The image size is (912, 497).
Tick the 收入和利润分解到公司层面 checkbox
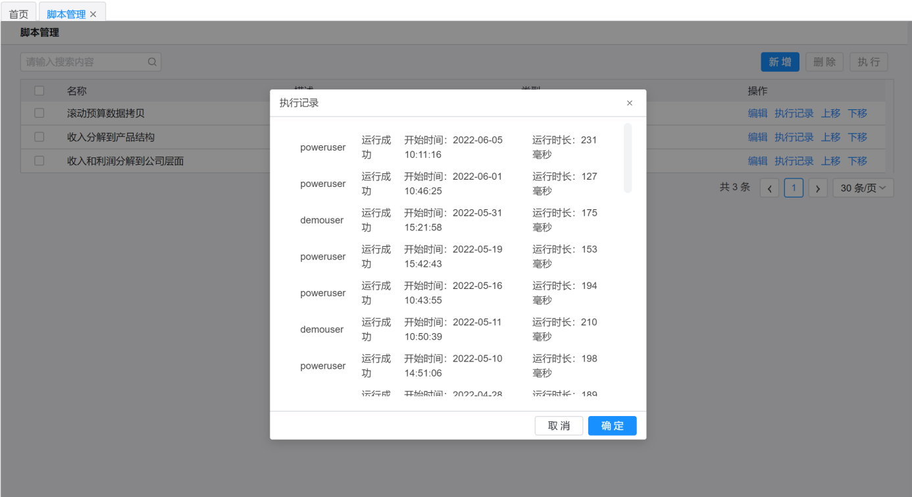pos(39,161)
